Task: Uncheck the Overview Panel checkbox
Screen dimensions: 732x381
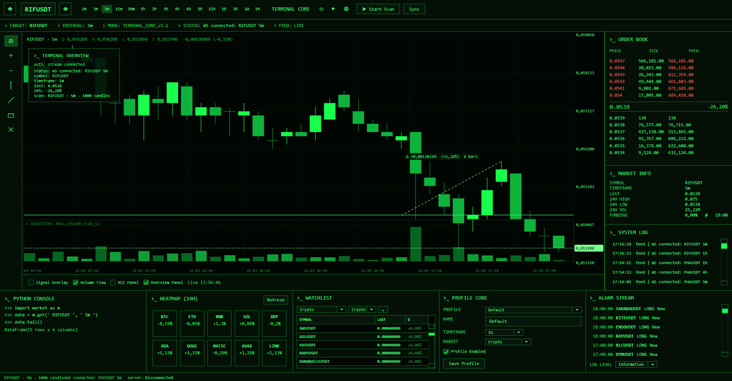Action: (x=146, y=282)
